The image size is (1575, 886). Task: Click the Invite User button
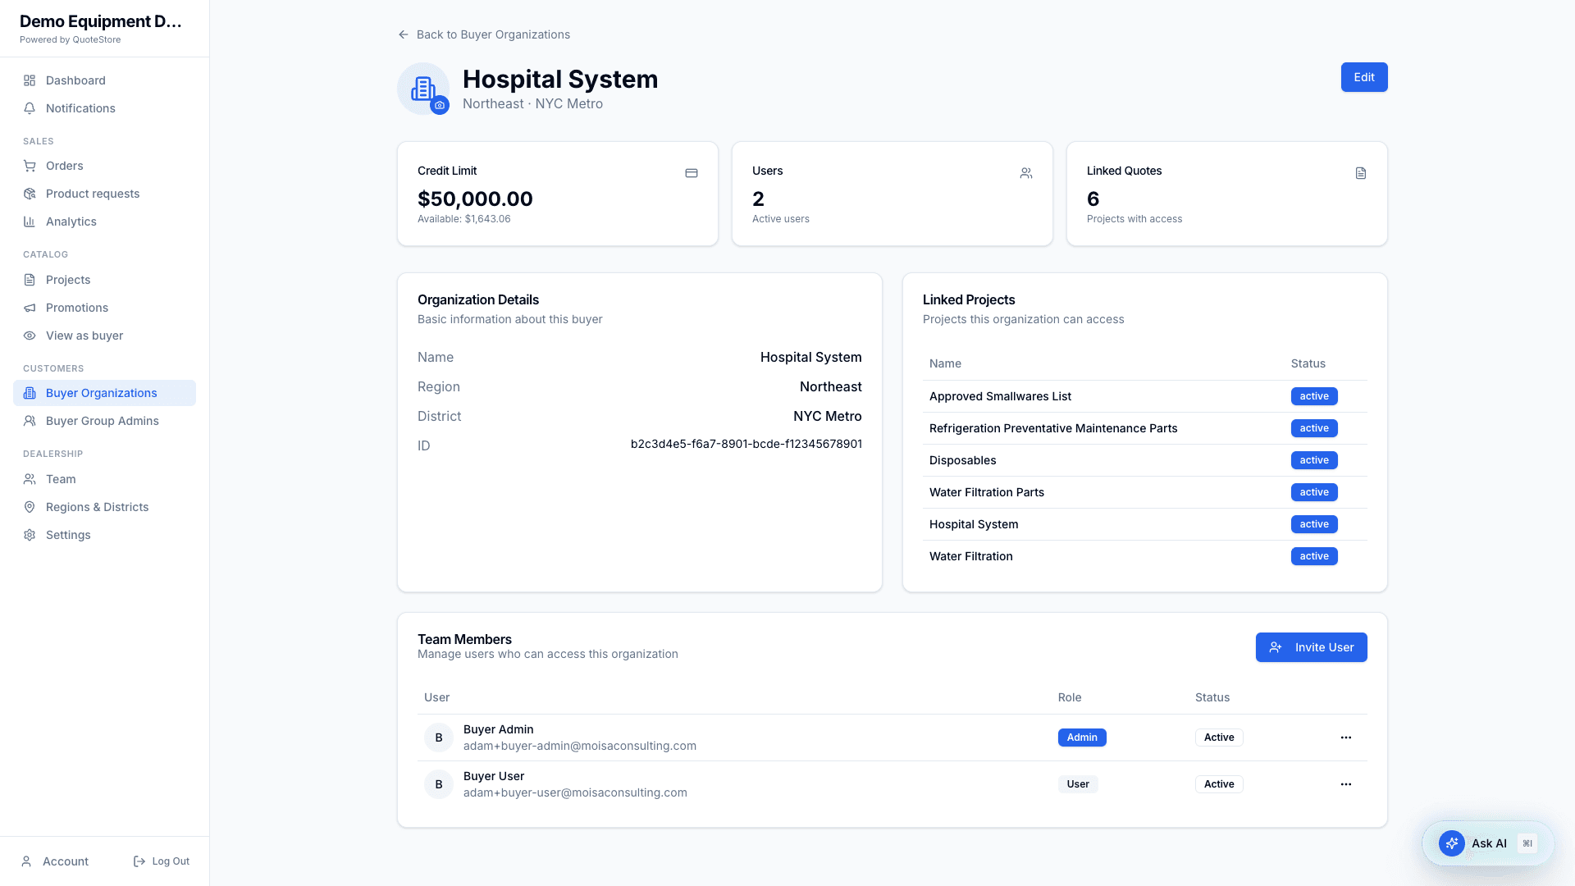tap(1311, 647)
